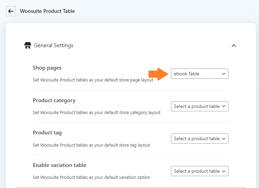Click the store icon beside General Settings

(x=28, y=45)
